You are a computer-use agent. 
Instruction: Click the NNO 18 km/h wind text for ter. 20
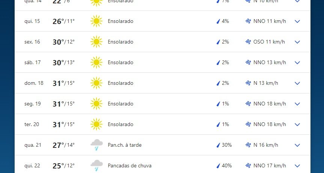[270, 124]
